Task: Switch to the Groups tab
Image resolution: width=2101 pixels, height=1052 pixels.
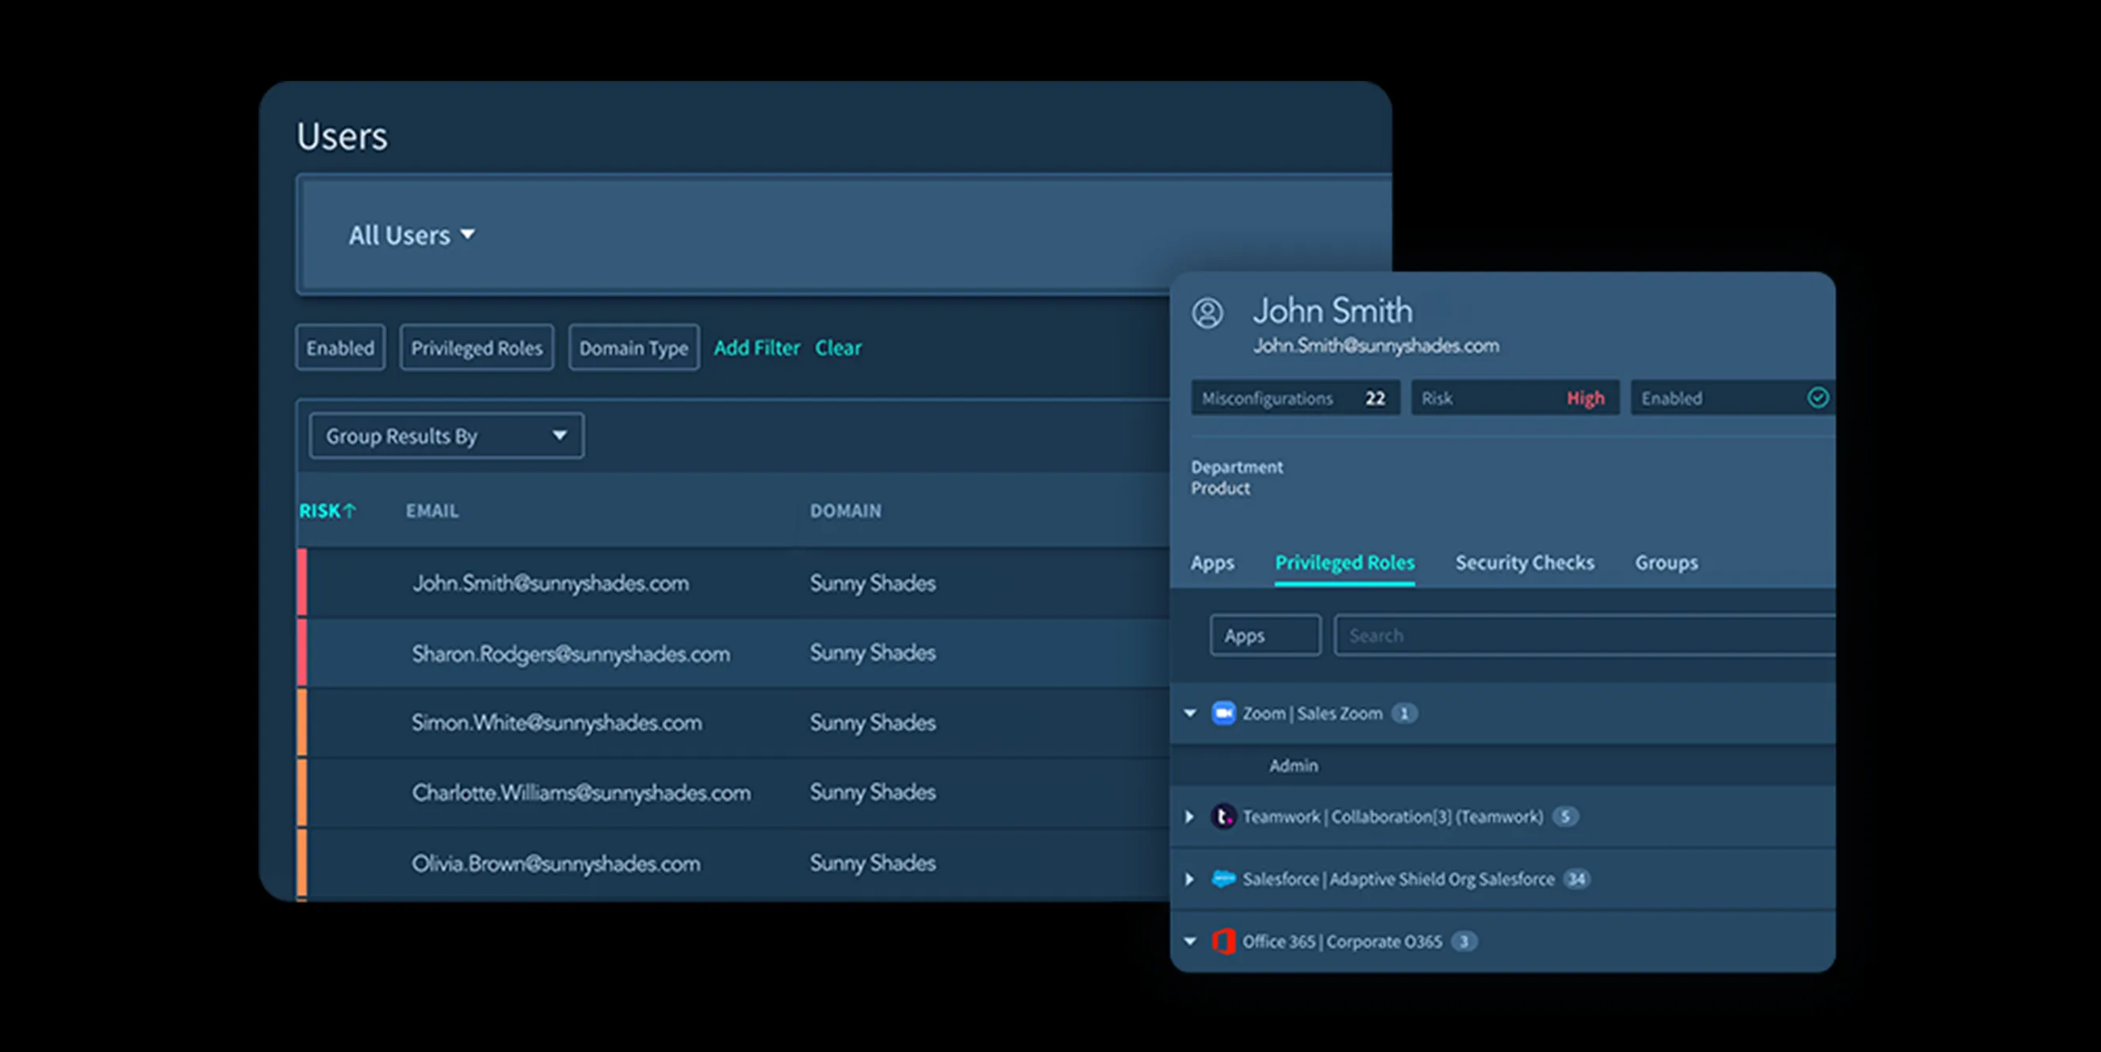Action: coord(1667,563)
